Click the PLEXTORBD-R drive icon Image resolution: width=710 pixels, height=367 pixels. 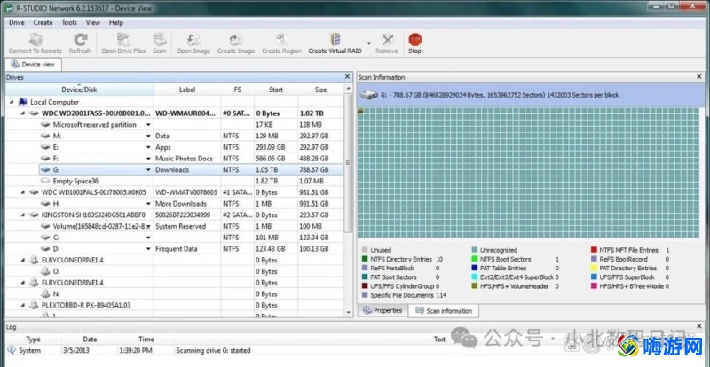34,306
